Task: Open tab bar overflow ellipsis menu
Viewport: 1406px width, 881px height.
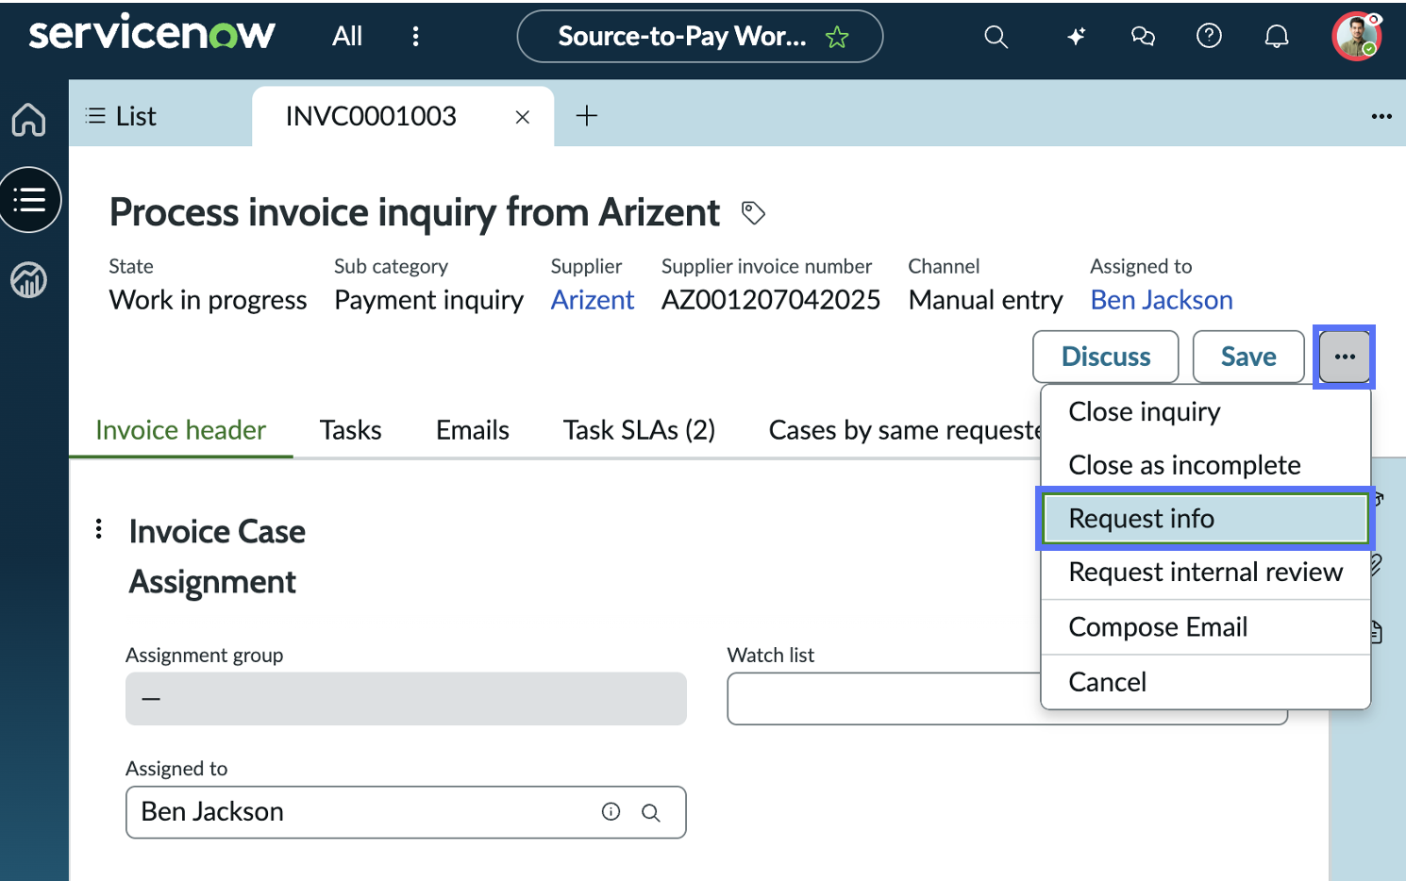Action: (x=1381, y=116)
